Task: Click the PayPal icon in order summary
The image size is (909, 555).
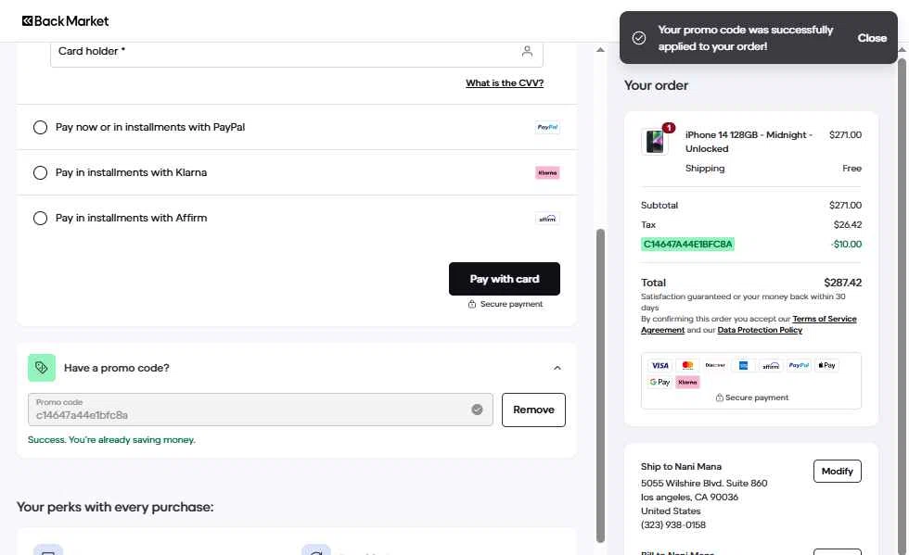Action: click(x=799, y=365)
